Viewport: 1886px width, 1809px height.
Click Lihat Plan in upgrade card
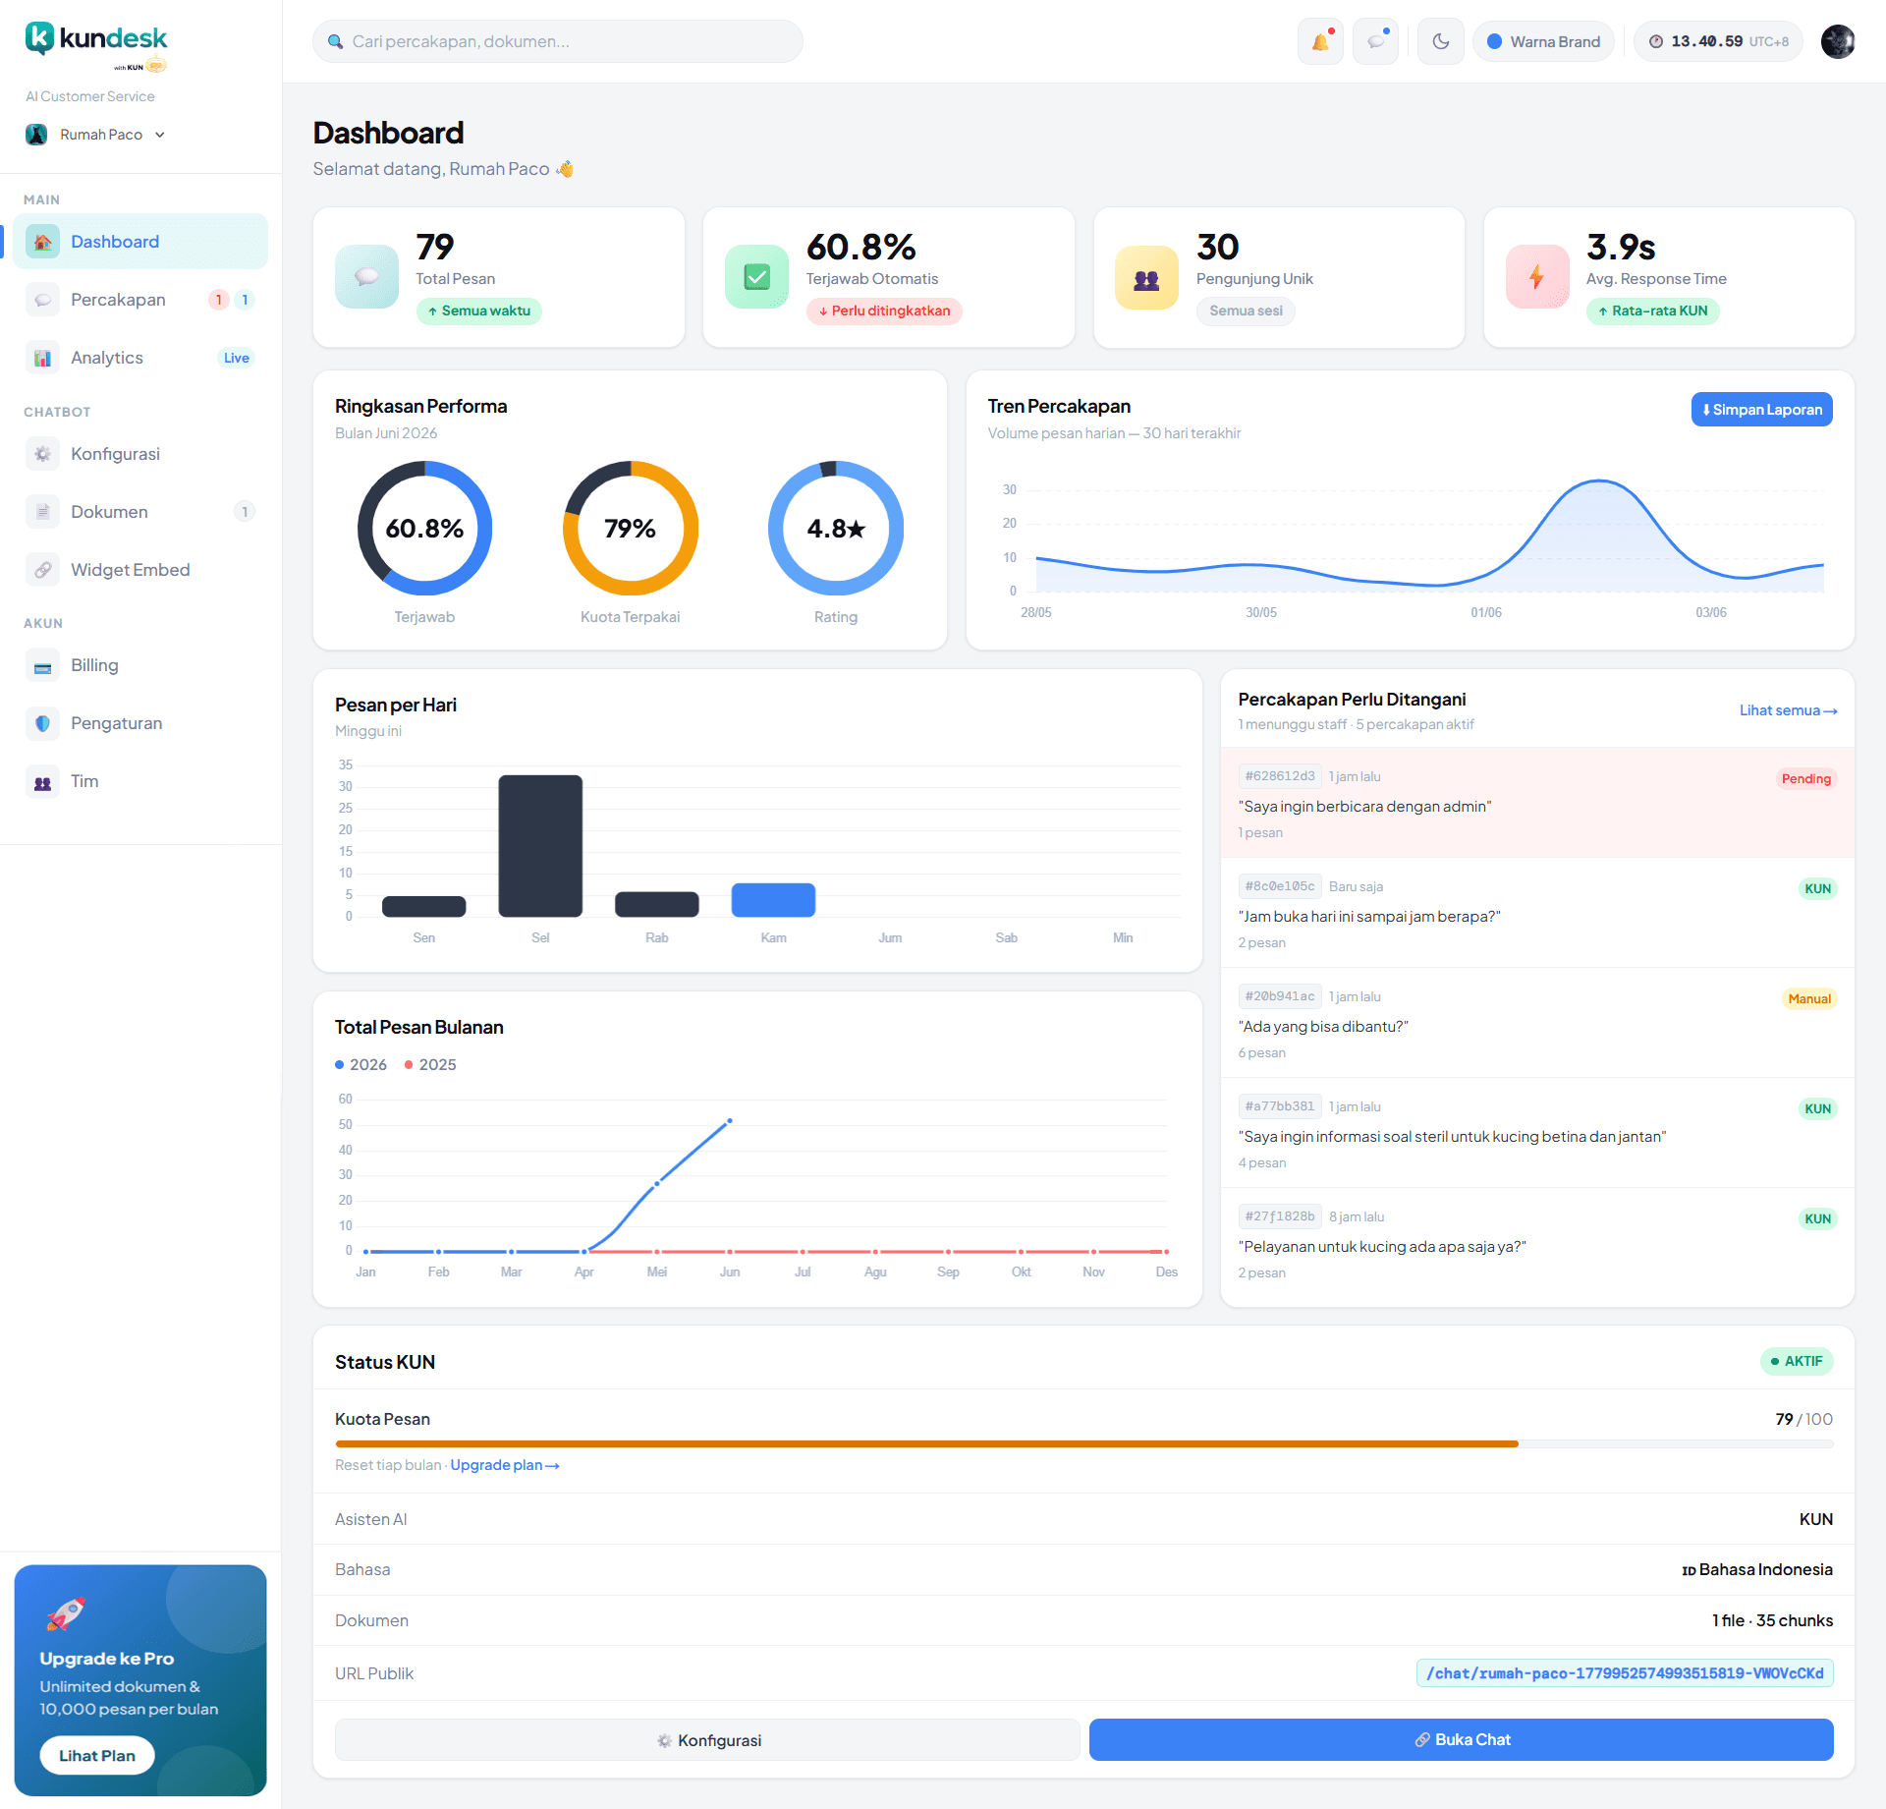click(x=96, y=1756)
